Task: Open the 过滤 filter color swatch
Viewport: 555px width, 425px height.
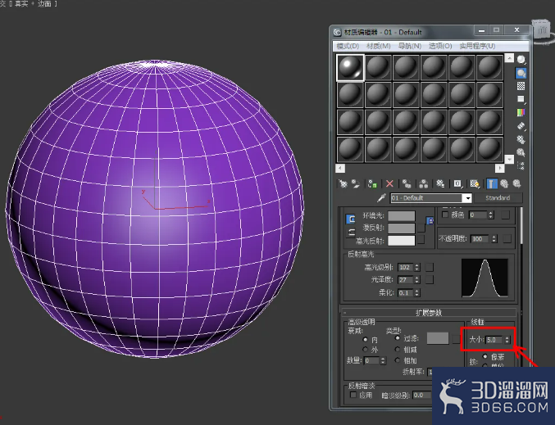Action: (x=438, y=338)
